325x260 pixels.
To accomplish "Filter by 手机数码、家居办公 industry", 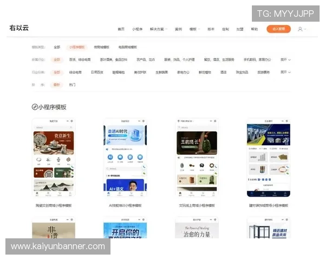I will coord(257,60).
